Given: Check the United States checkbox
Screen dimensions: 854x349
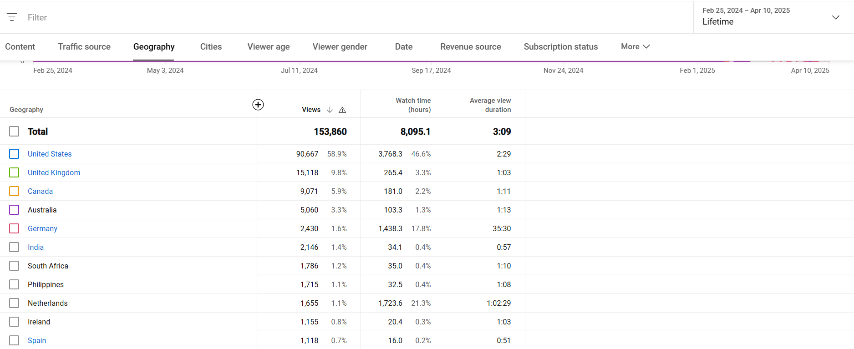Looking at the screenshot, I should pos(14,154).
